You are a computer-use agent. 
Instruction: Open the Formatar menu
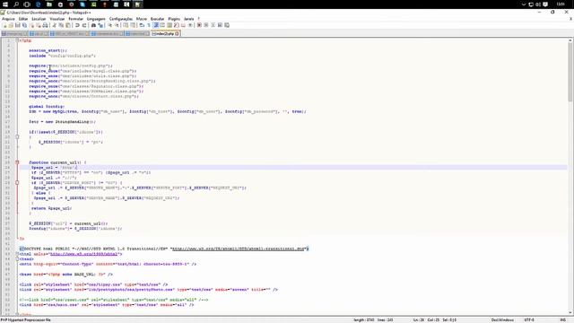tap(75, 19)
